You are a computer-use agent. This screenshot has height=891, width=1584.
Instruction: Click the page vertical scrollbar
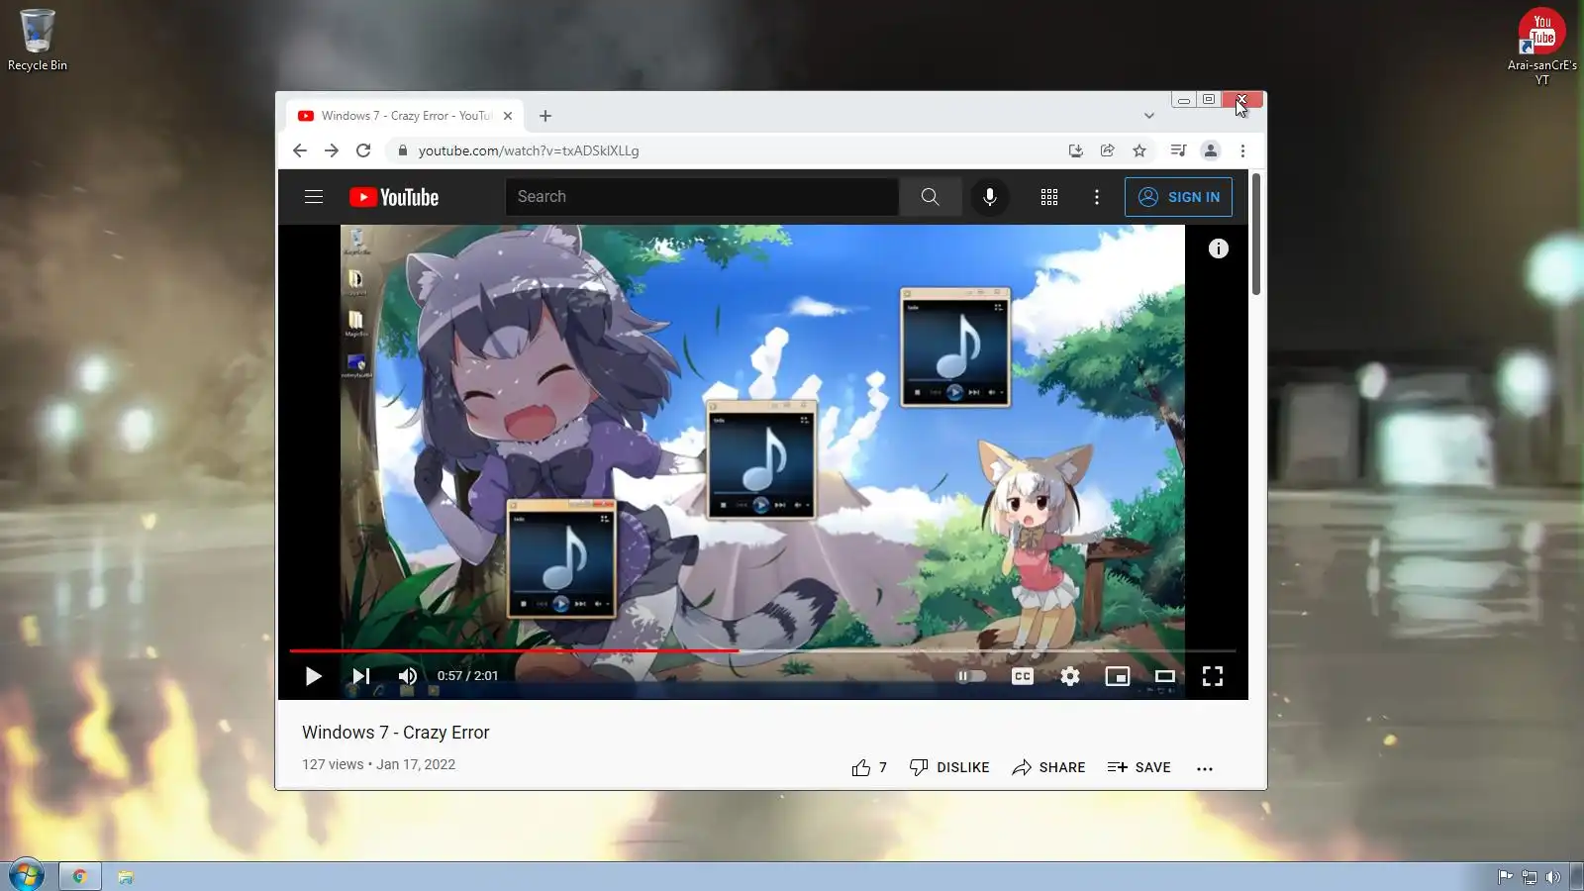(x=1256, y=234)
